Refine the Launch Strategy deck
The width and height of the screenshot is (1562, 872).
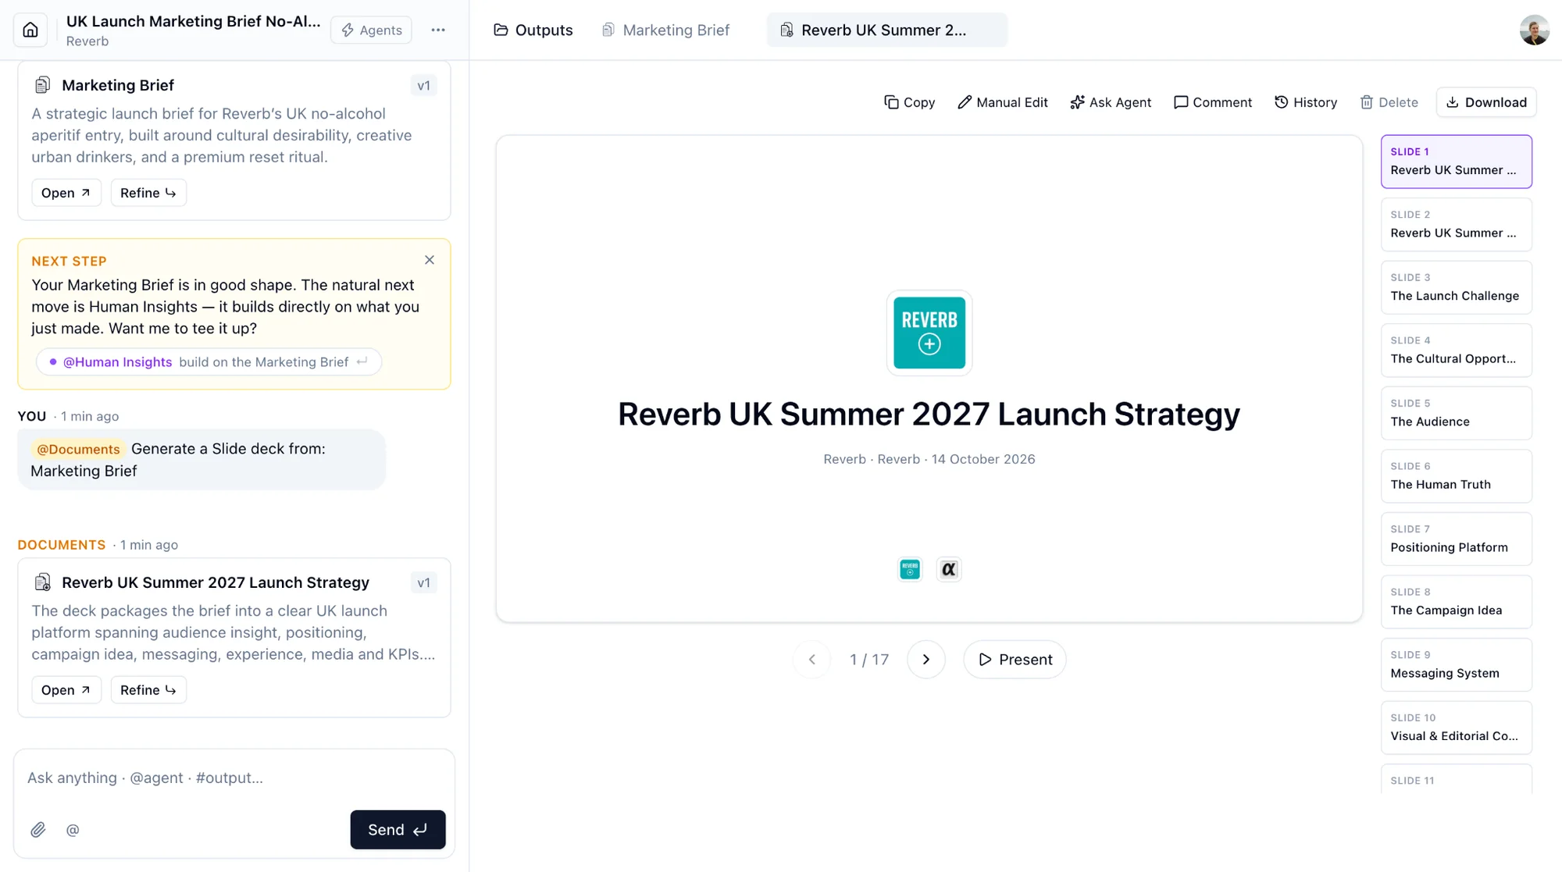click(x=148, y=690)
